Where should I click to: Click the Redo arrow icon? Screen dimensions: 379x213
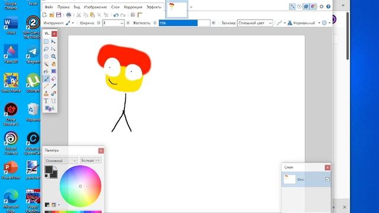[123, 15]
